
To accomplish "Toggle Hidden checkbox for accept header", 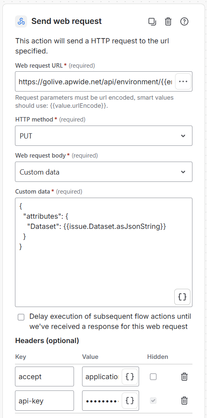I will [x=153, y=377].
